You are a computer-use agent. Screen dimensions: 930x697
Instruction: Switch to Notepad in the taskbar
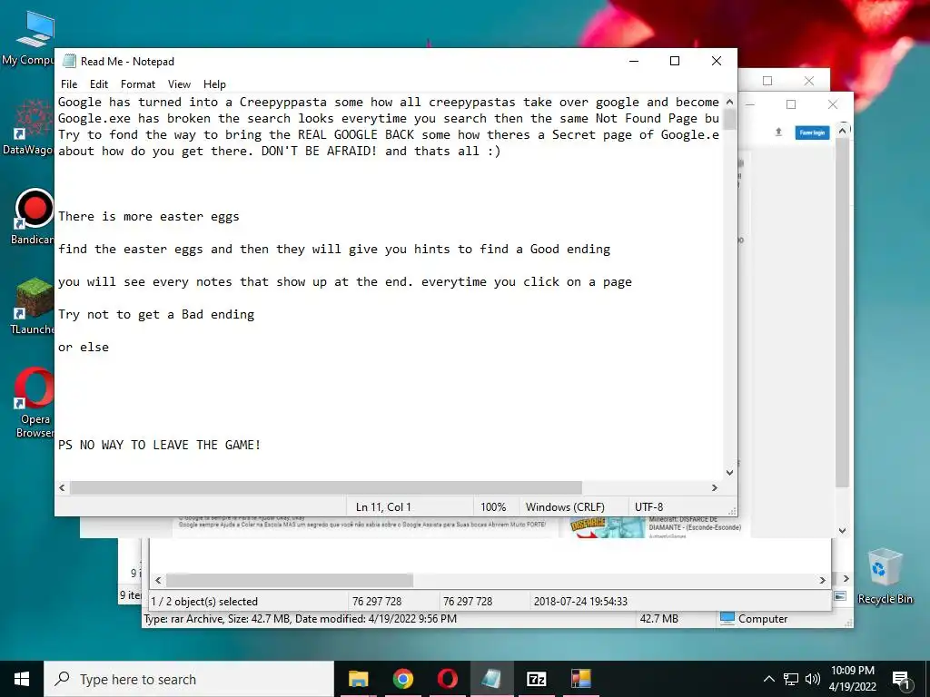[x=491, y=679]
